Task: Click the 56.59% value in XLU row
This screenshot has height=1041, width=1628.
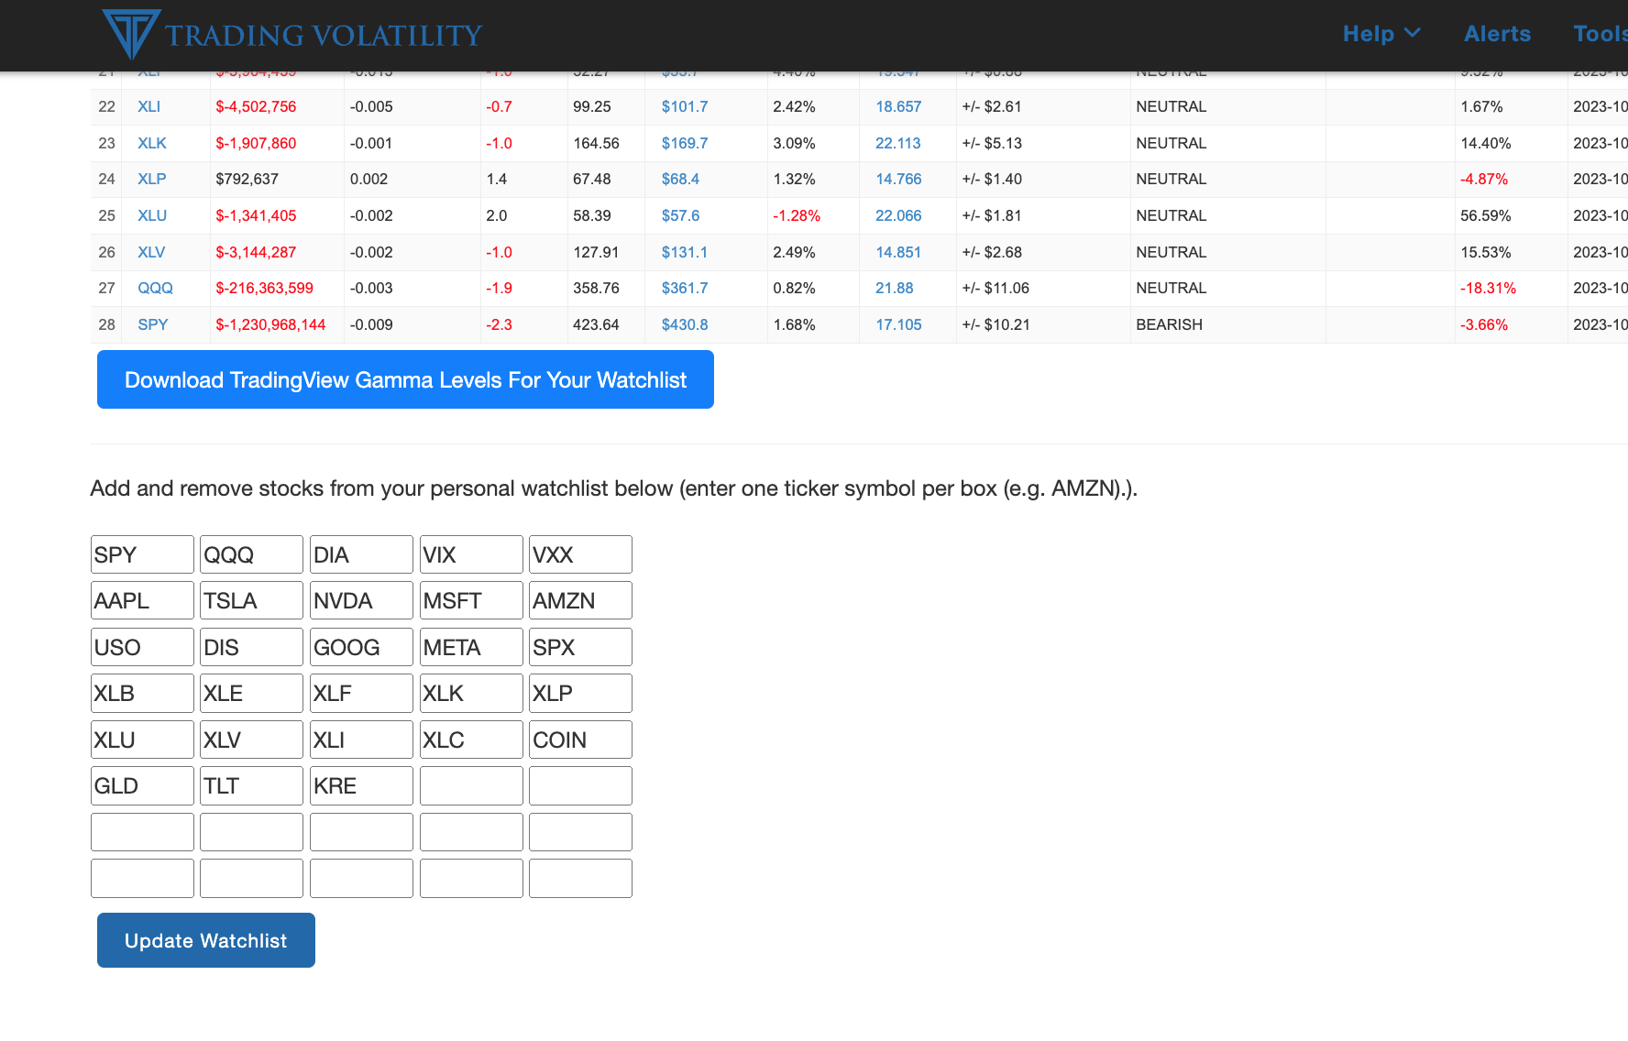Action: pyautogui.click(x=1484, y=215)
